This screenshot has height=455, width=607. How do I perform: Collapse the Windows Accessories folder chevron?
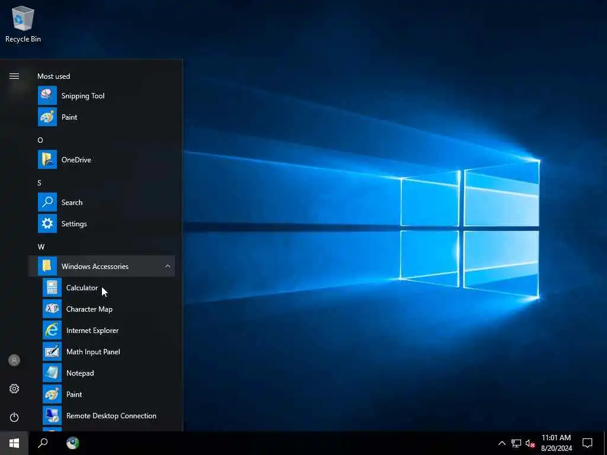[168, 266]
